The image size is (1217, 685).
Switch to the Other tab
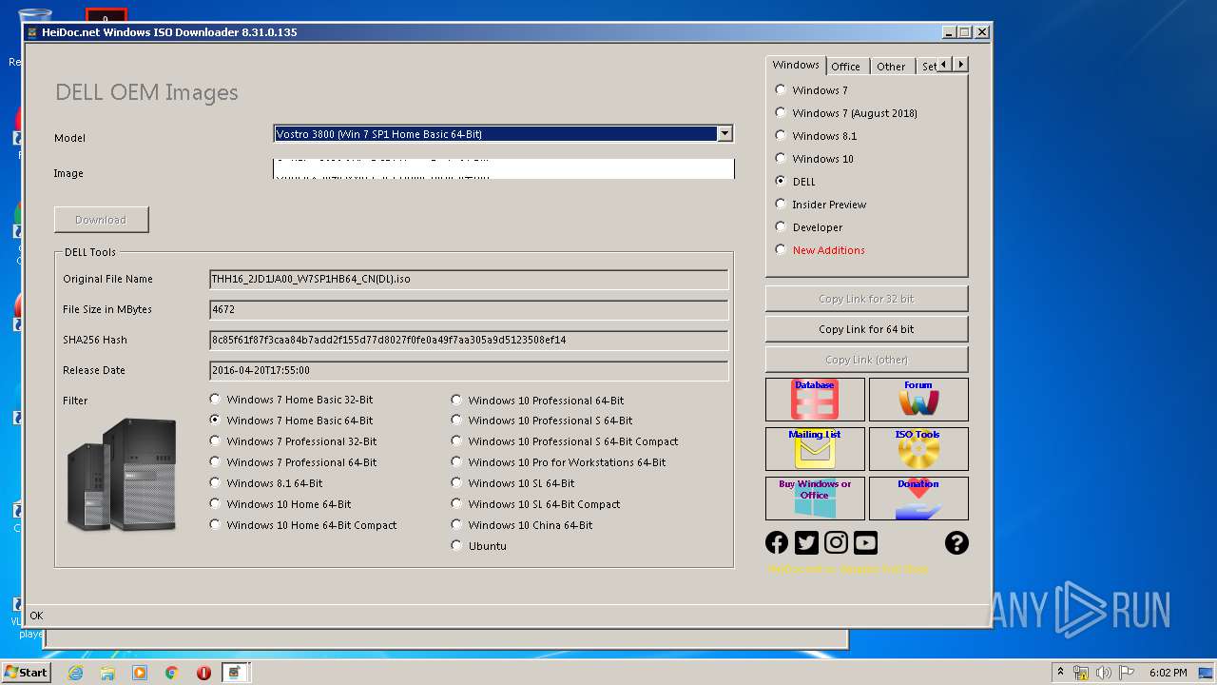pos(891,66)
